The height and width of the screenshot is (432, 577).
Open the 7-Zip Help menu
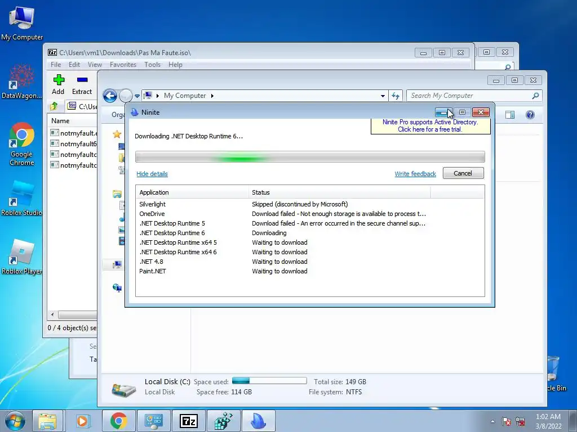pos(176,65)
